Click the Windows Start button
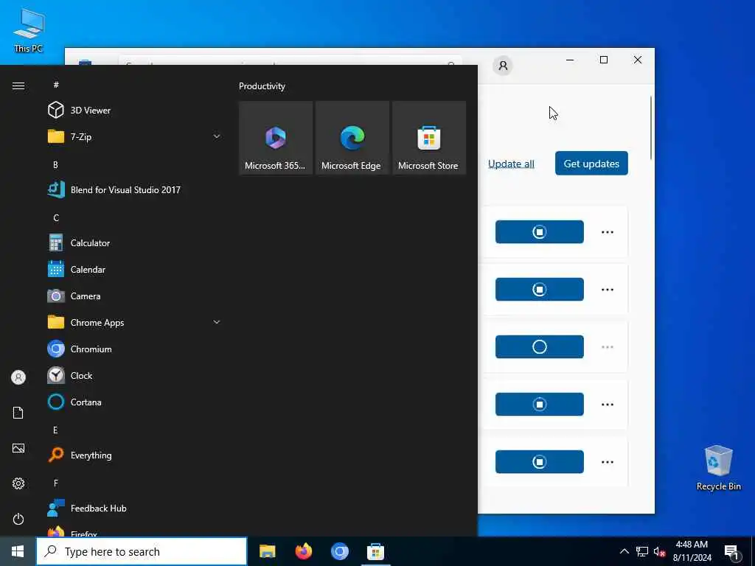 (x=18, y=551)
